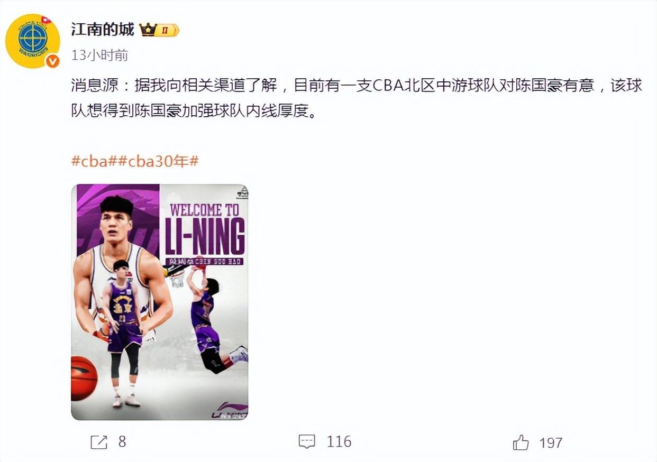Viewport: 657px width, 462px height.
Task: Click the 13小时前 timestamp
Action: click(99, 55)
